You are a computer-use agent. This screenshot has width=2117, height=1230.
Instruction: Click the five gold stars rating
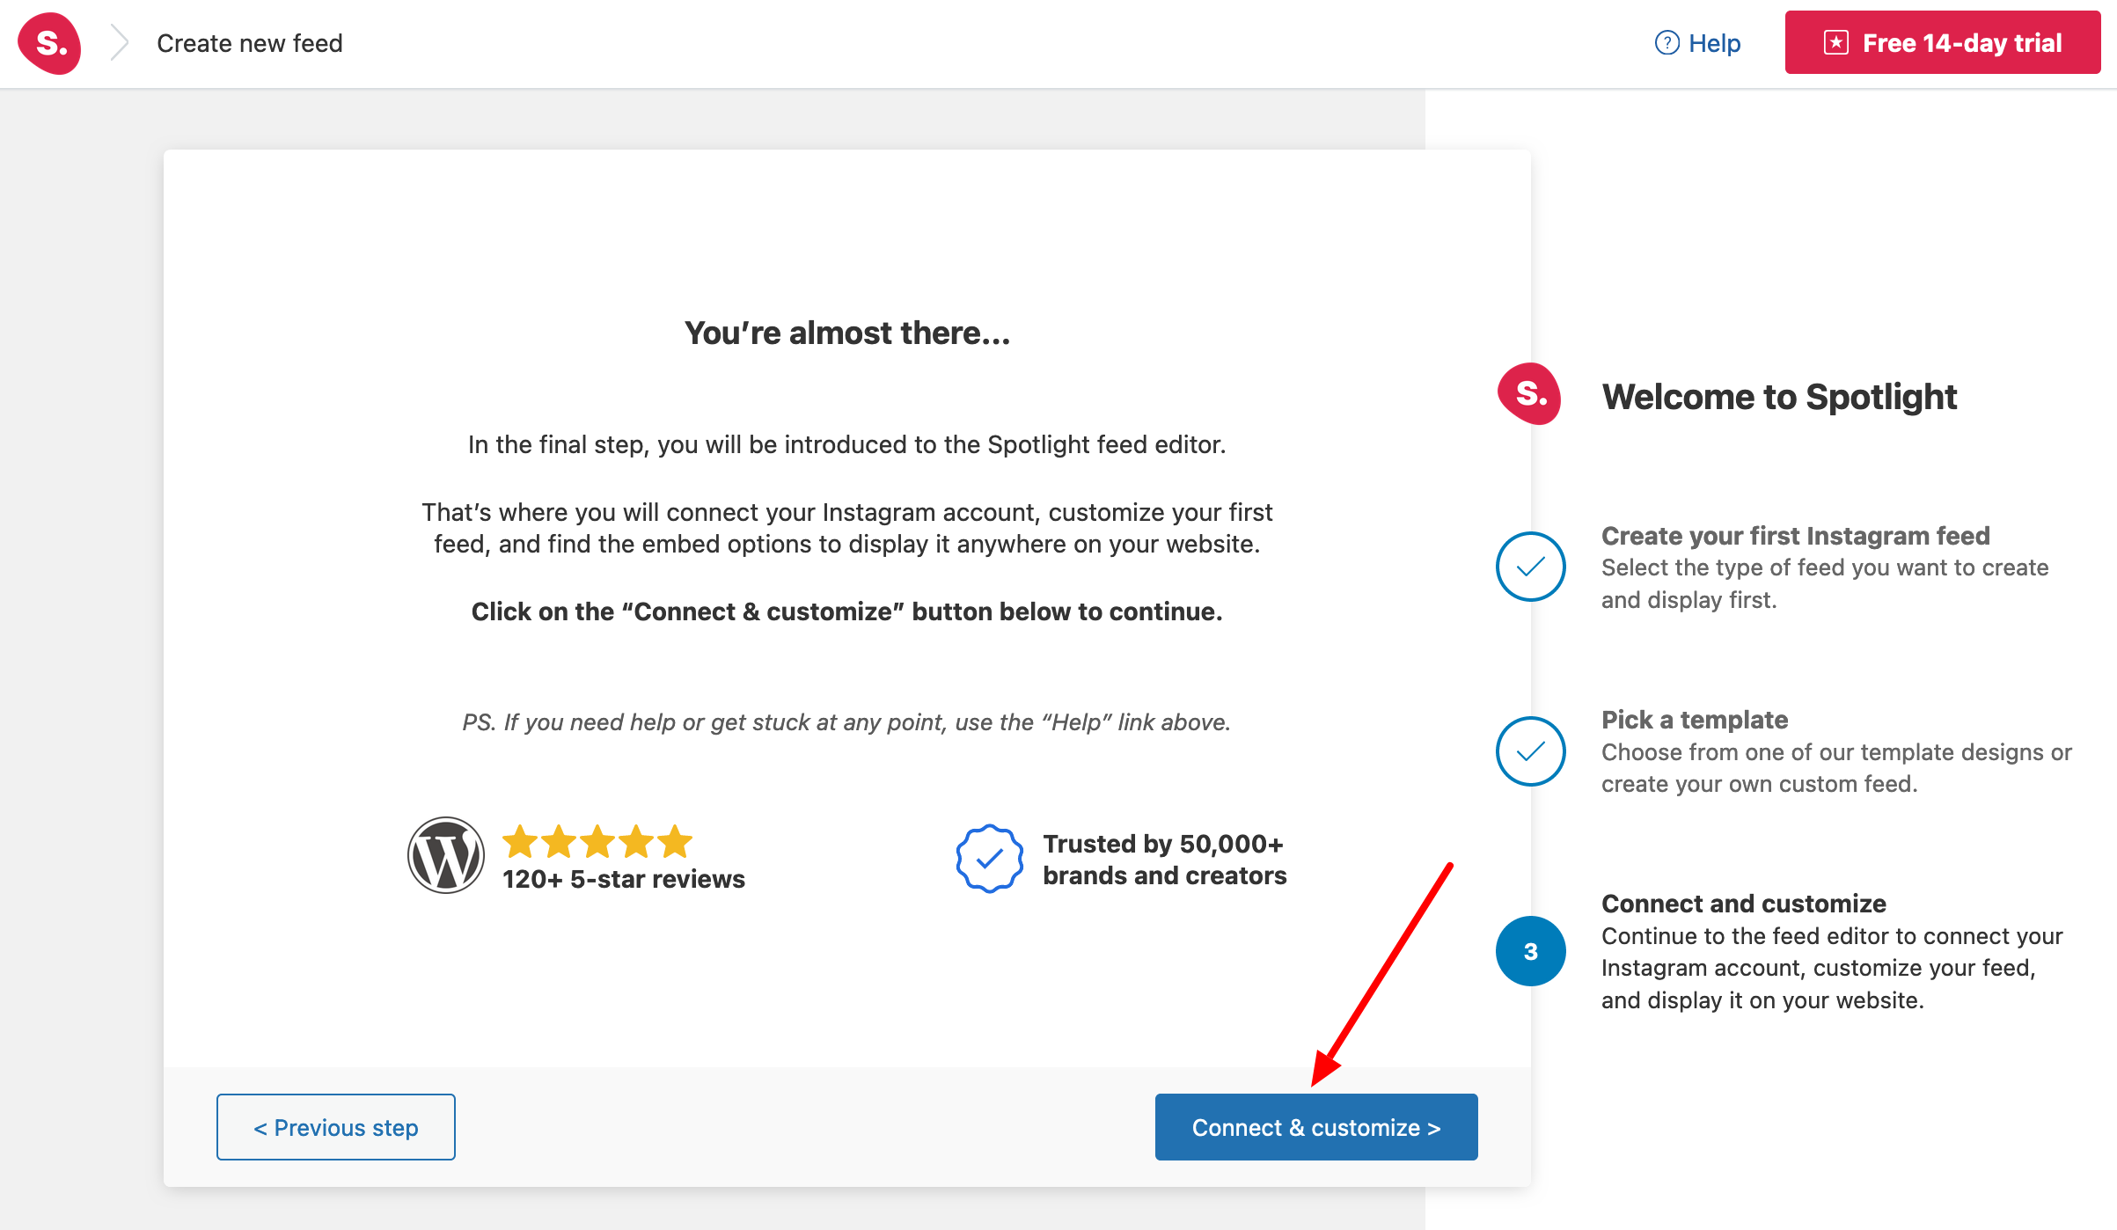(x=597, y=842)
